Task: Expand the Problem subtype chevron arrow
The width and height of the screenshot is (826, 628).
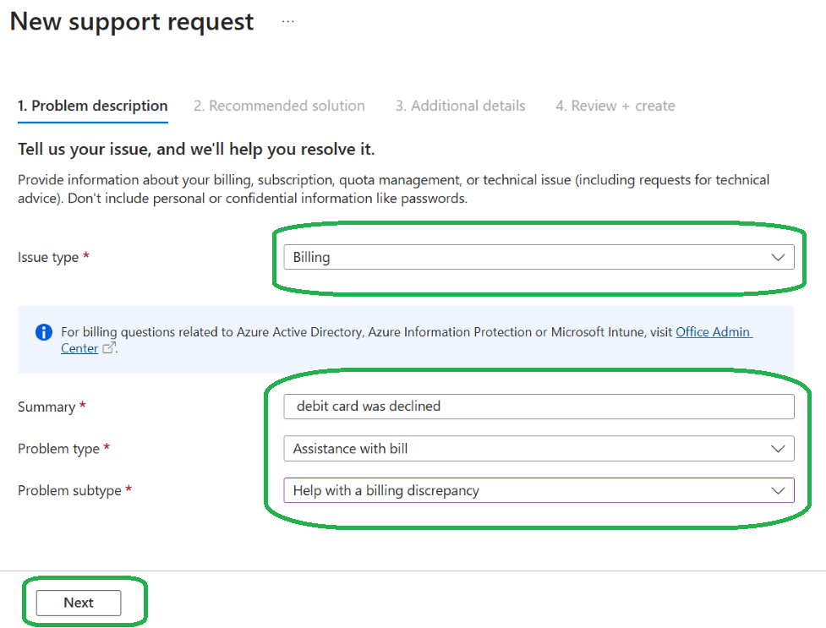Action: [778, 490]
